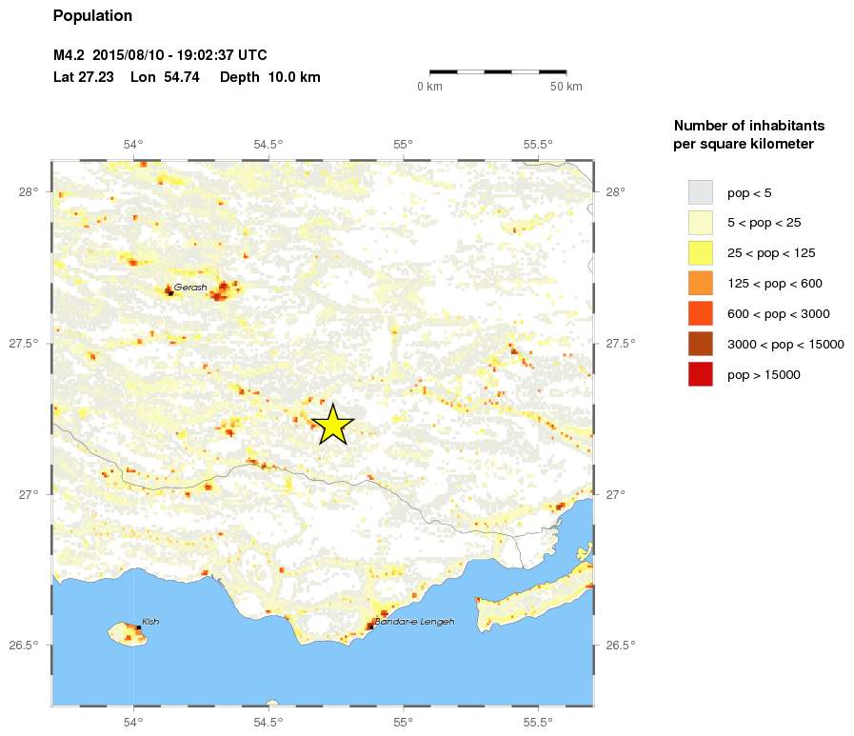Select the '5 < pop < 25' legend swatch
854x736 pixels.
coord(700,223)
